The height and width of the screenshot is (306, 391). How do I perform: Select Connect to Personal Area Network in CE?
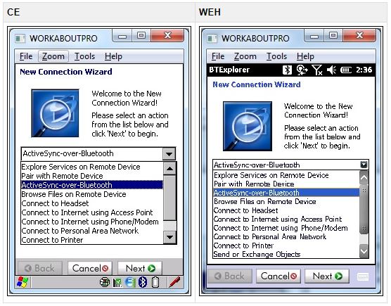[x=92, y=231]
